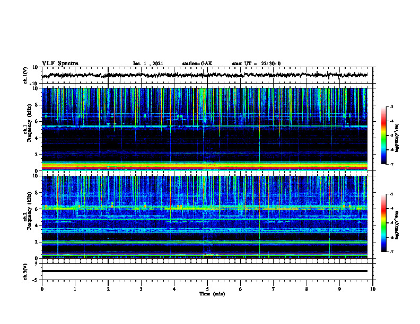Click time axis tick label "5"
This screenshot has width=420, height=324.
tap(207, 289)
